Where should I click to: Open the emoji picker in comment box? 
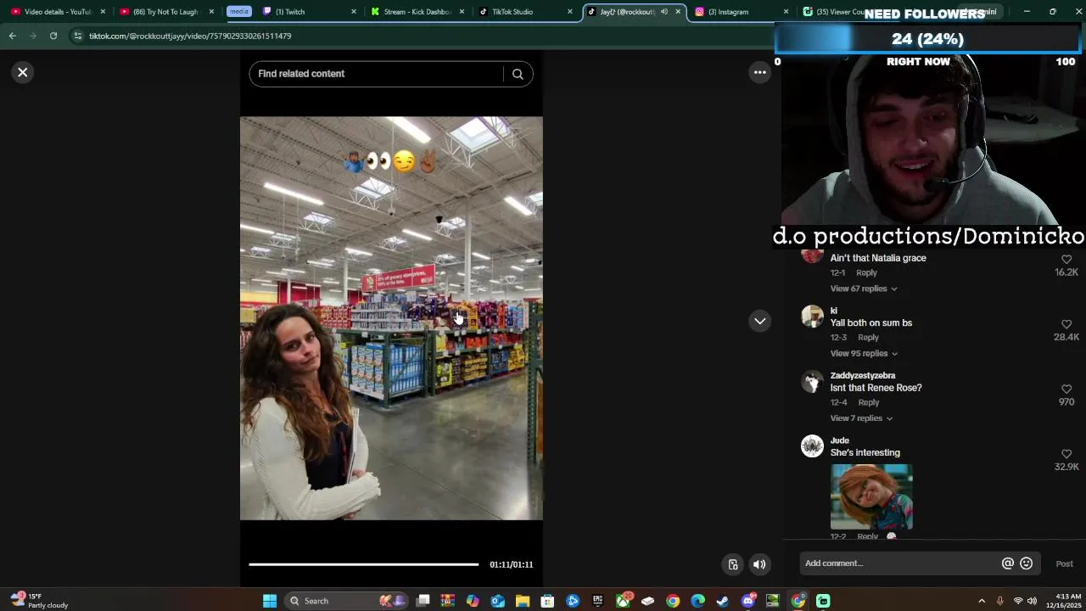(x=1027, y=563)
